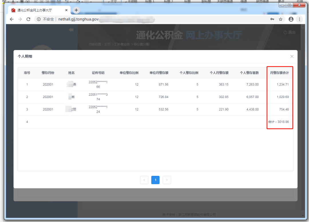309x222 pixels.
Task: Select the cell showing 221.90
Action: [x=223, y=109]
